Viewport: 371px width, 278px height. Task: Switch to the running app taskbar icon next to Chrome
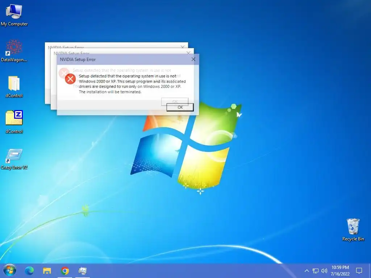(83, 271)
